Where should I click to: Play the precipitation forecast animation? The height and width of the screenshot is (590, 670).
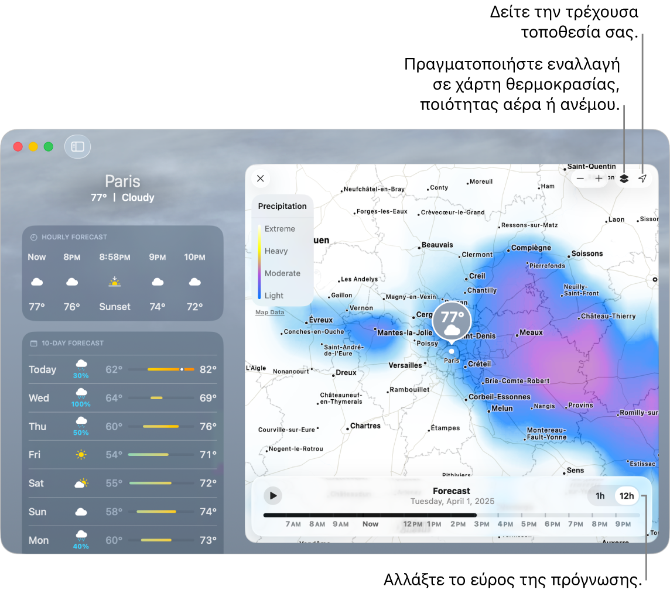[272, 496]
